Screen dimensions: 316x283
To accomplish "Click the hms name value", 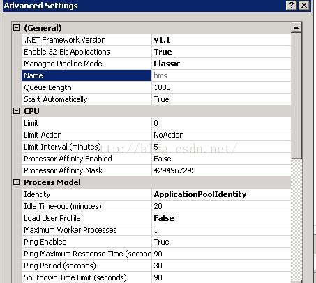I will pyautogui.click(x=160, y=75).
